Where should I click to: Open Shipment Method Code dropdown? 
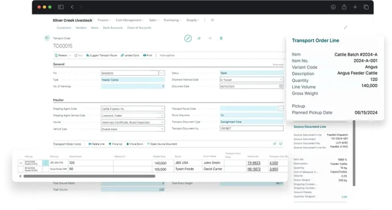coord(281,79)
